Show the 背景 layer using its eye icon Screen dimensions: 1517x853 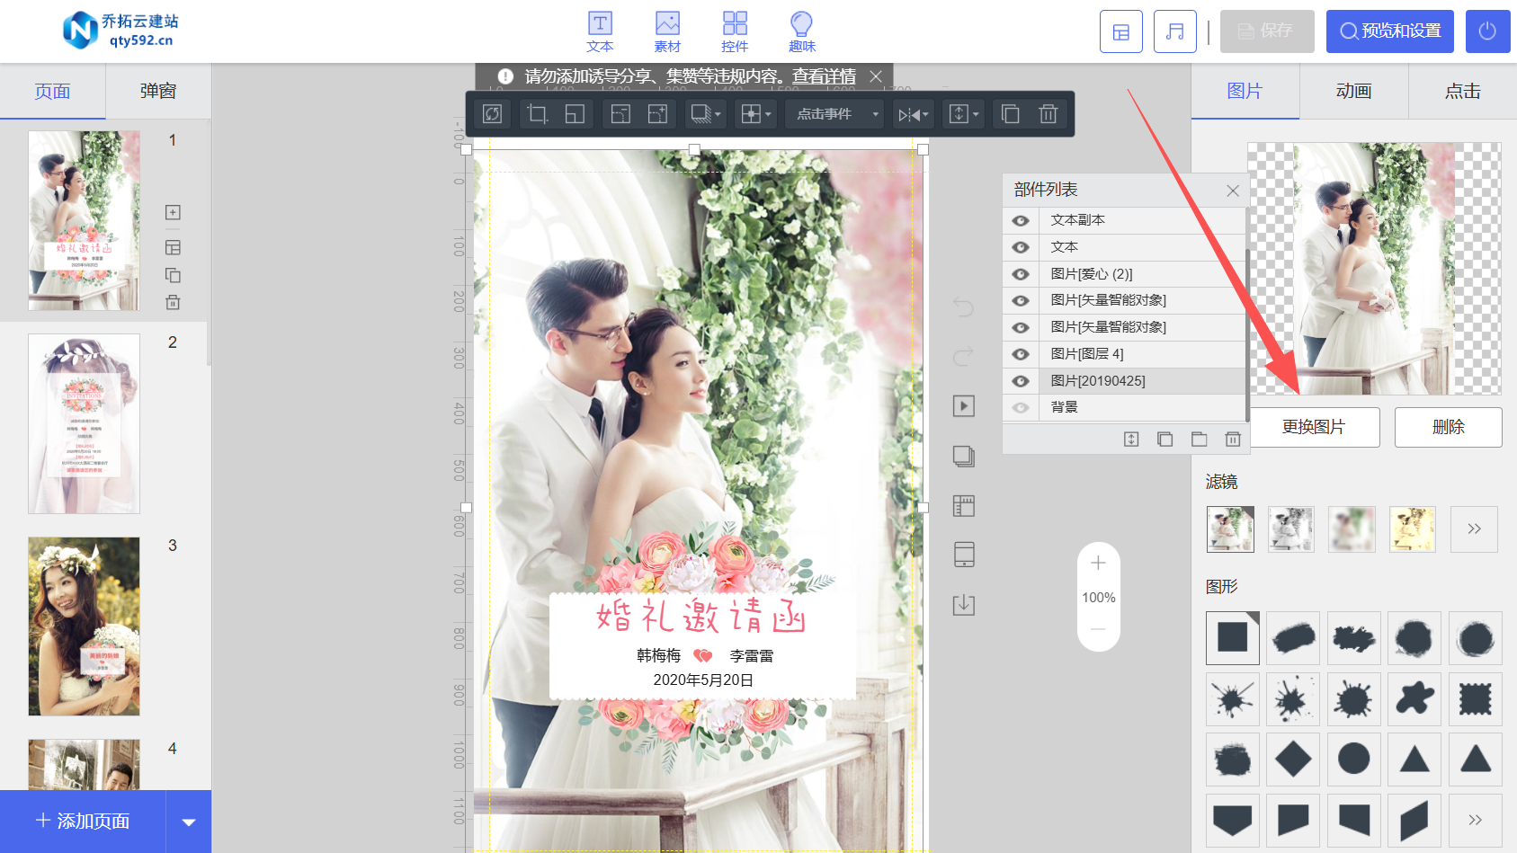1021,407
